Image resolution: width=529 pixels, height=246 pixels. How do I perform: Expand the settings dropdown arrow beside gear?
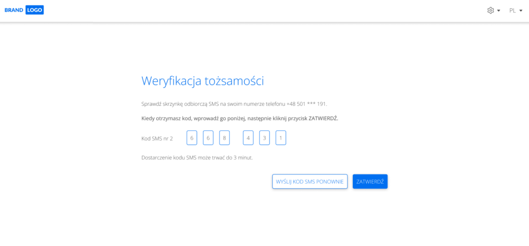pyautogui.click(x=499, y=11)
